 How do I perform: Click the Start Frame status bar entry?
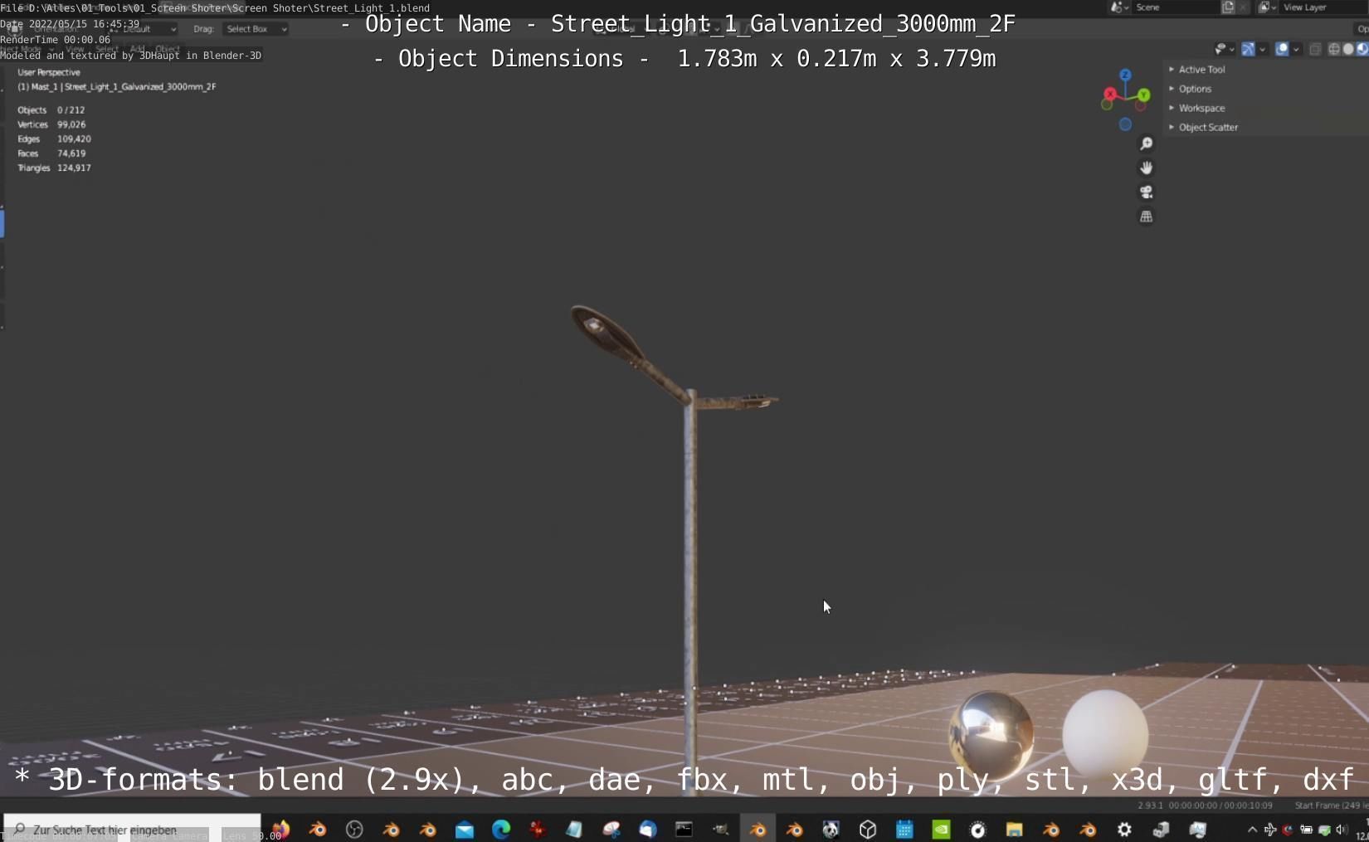point(1331,805)
